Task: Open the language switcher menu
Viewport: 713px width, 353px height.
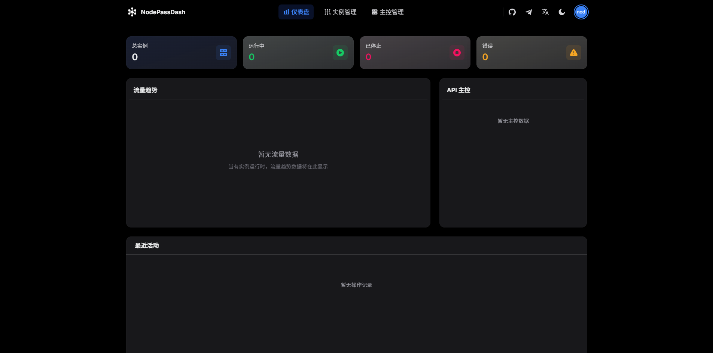Action: click(545, 12)
